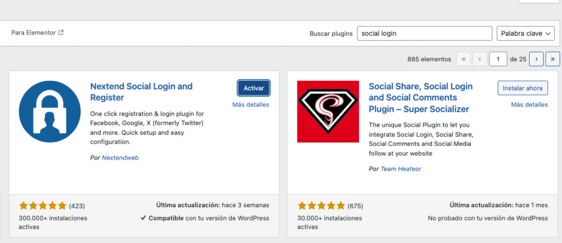Click the Super Socializer description text

click(421, 139)
